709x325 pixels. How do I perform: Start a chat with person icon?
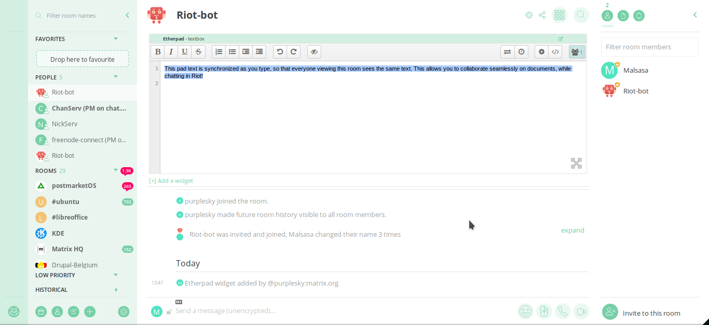(x=57, y=312)
